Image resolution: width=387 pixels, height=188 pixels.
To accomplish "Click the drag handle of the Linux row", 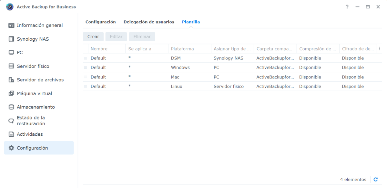I will click(x=86, y=87).
